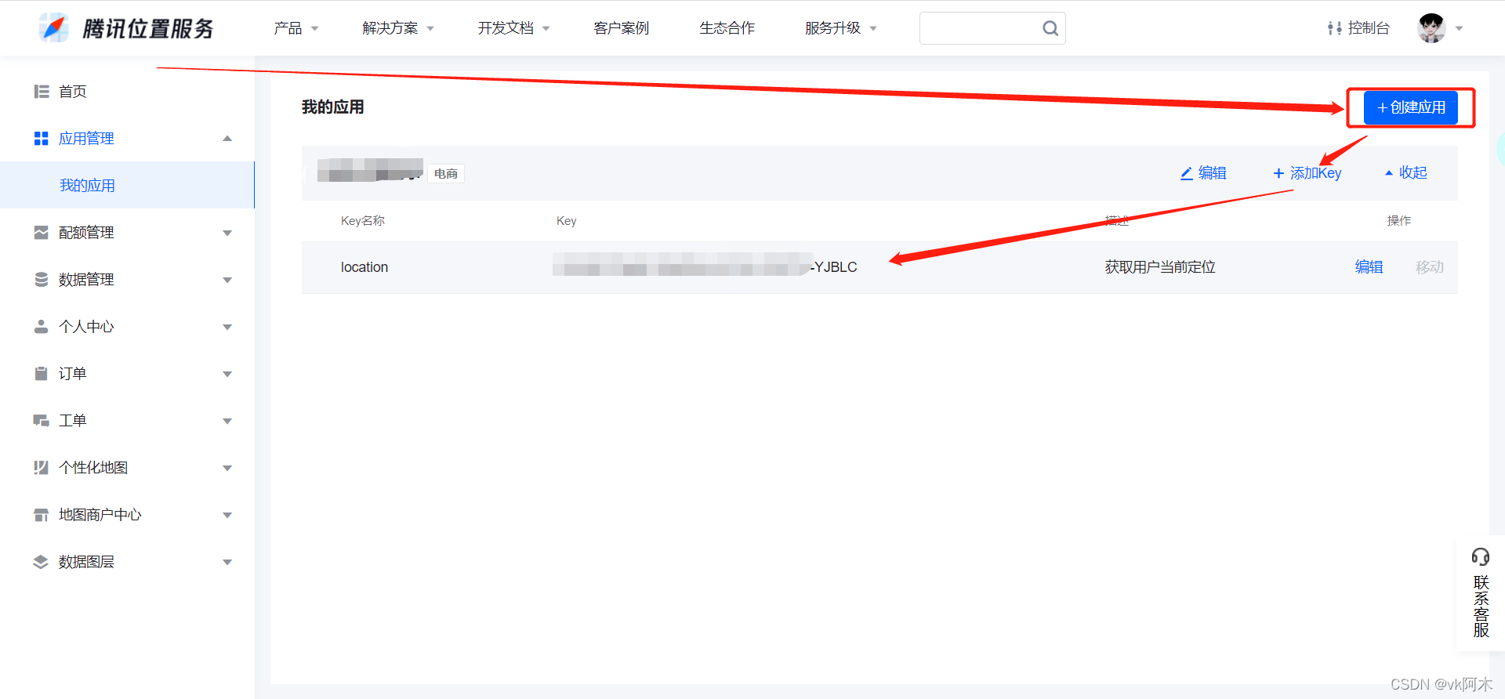Click the pencil icon beside 编辑
1505x699 pixels.
(x=1187, y=173)
